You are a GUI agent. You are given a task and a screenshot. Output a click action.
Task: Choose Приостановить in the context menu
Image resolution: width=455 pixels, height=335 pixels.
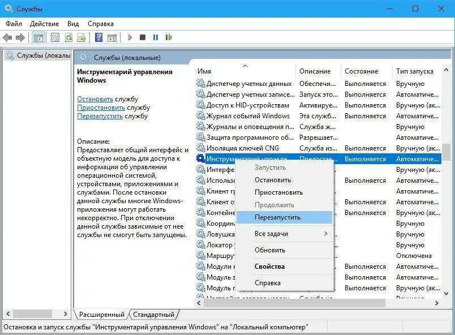tap(284, 192)
